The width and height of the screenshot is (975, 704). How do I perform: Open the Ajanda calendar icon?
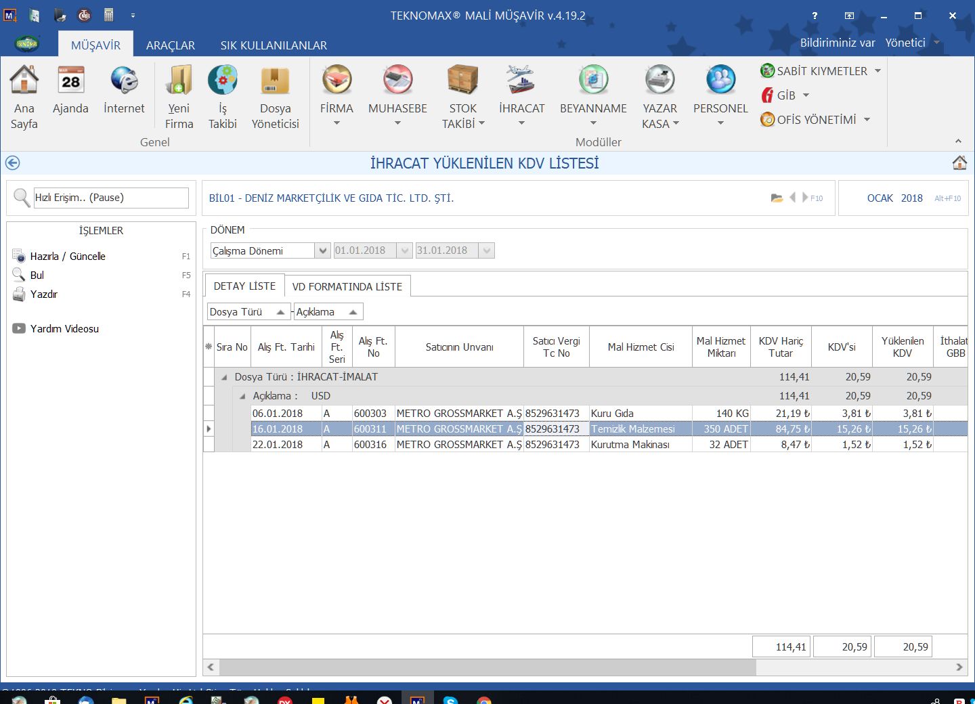pyautogui.click(x=70, y=81)
